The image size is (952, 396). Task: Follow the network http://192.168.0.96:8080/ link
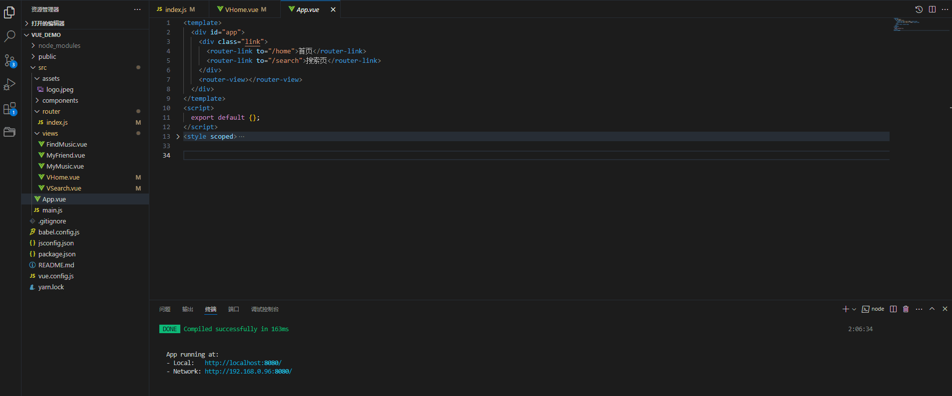[248, 372]
